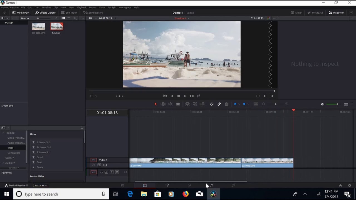Collapse the Toolbox tree
This screenshot has width=356, height=200.
coord(3,133)
